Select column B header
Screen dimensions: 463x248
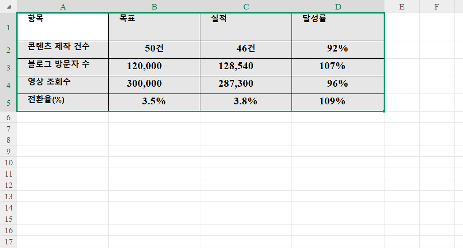tap(154, 6)
